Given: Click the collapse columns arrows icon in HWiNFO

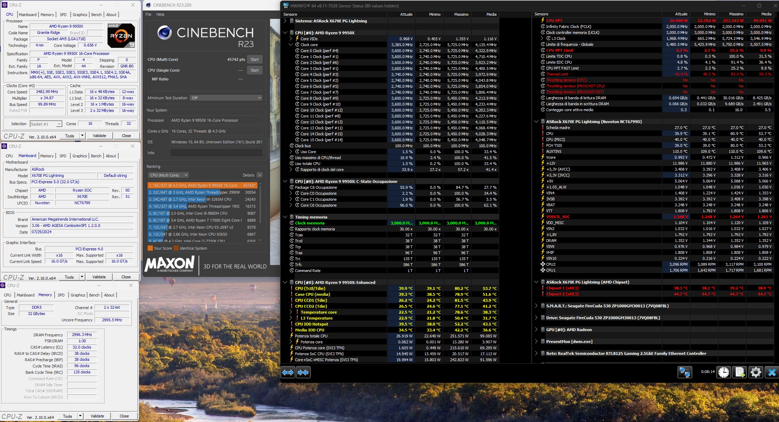Looking at the screenshot, I should pyautogui.click(x=303, y=372).
